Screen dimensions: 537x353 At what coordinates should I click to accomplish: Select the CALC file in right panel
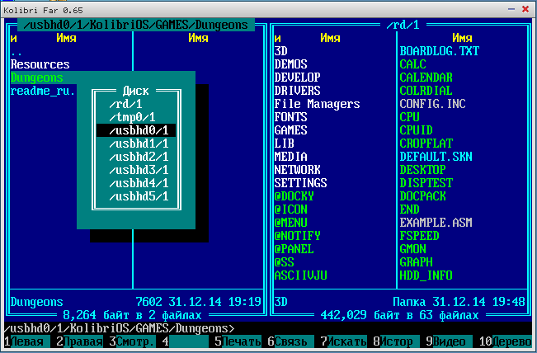pyautogui.click(x=412, y=64)
